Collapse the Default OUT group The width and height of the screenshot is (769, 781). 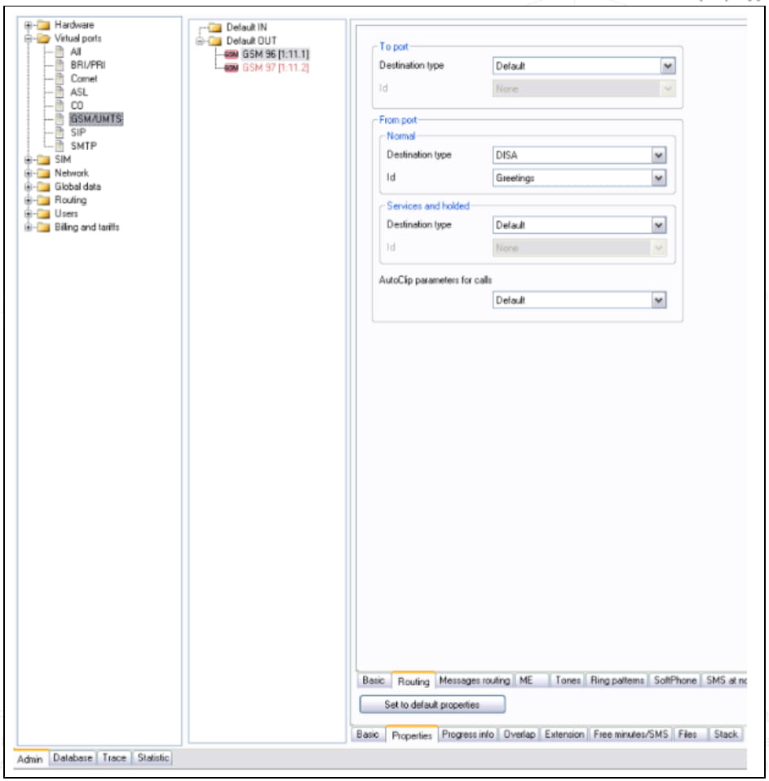[x=200, y=41]
